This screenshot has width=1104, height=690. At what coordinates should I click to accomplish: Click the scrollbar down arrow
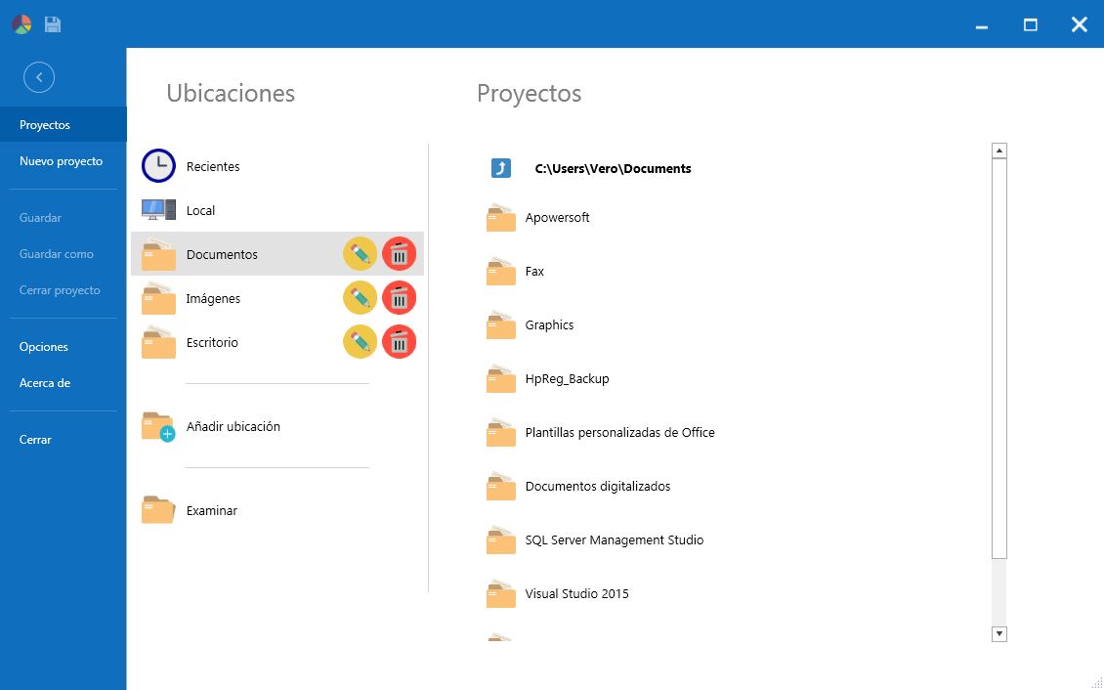(998, 634)
